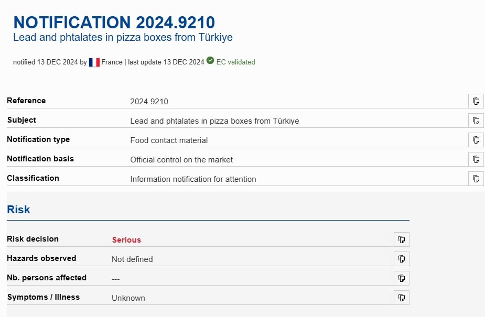Copy the Symptoms / Illness value
The width and height of the screenshot is (485, 317).
tap(401, 298)
